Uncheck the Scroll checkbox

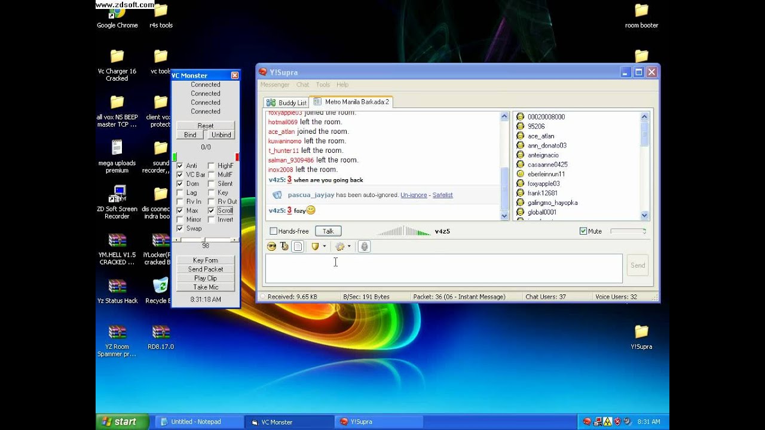(x=211, y=211)
